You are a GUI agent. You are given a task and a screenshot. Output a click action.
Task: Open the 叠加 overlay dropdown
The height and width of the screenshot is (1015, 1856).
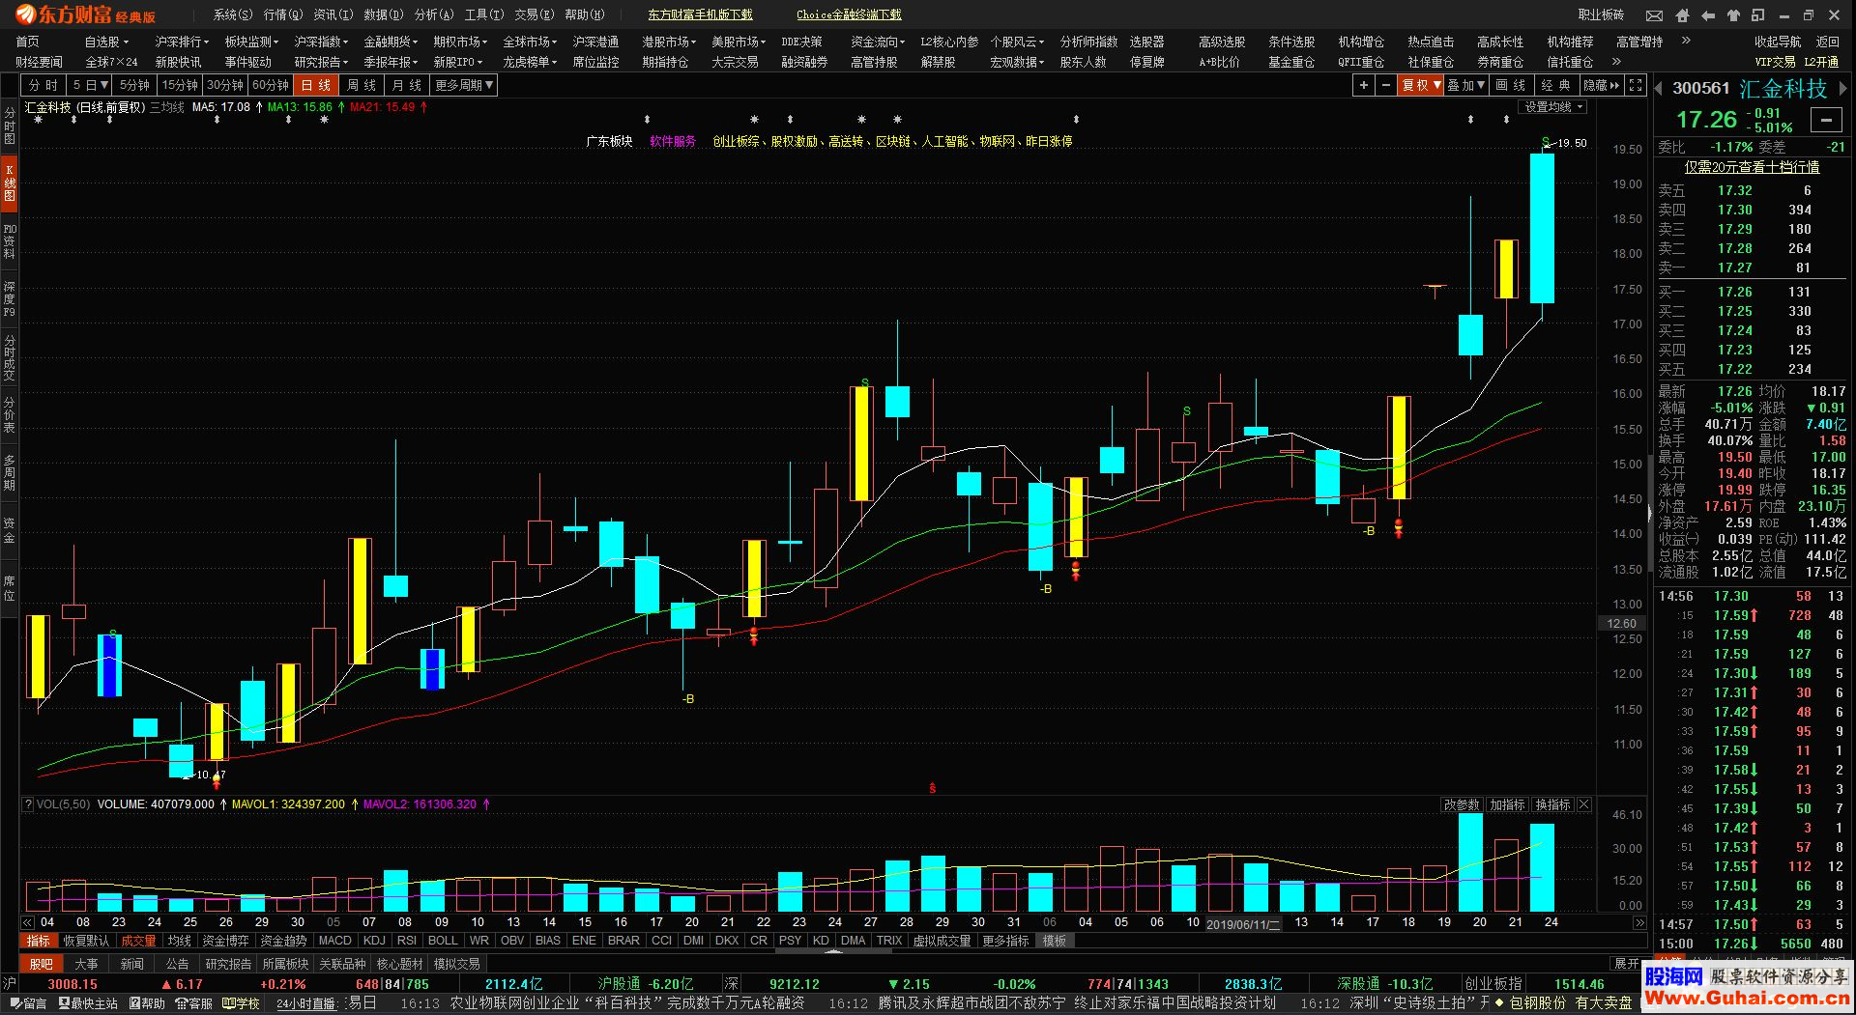1465,85
